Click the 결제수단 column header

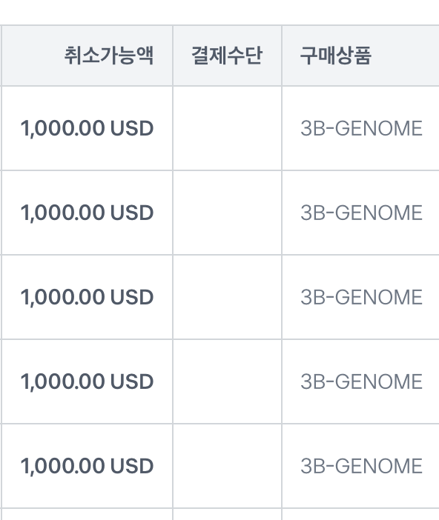point(227,56)
